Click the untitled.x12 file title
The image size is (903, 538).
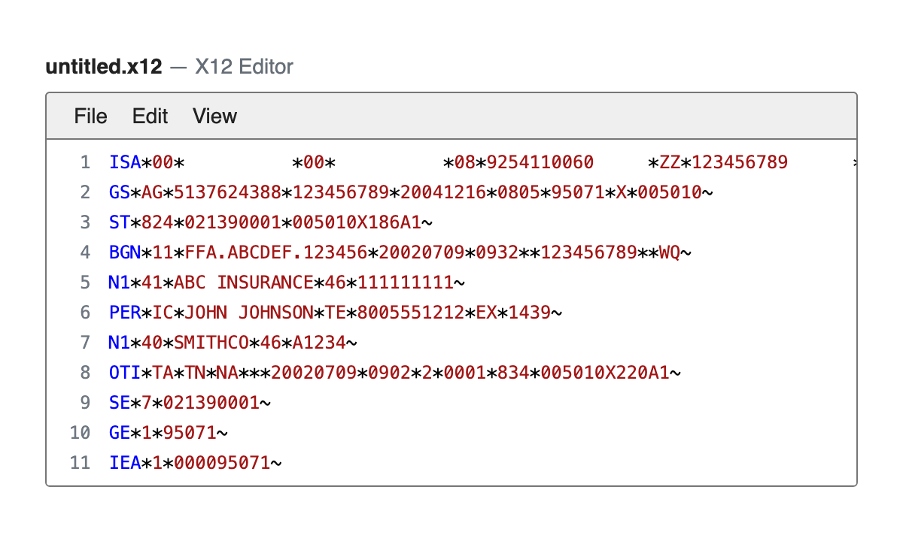(104, 67)
